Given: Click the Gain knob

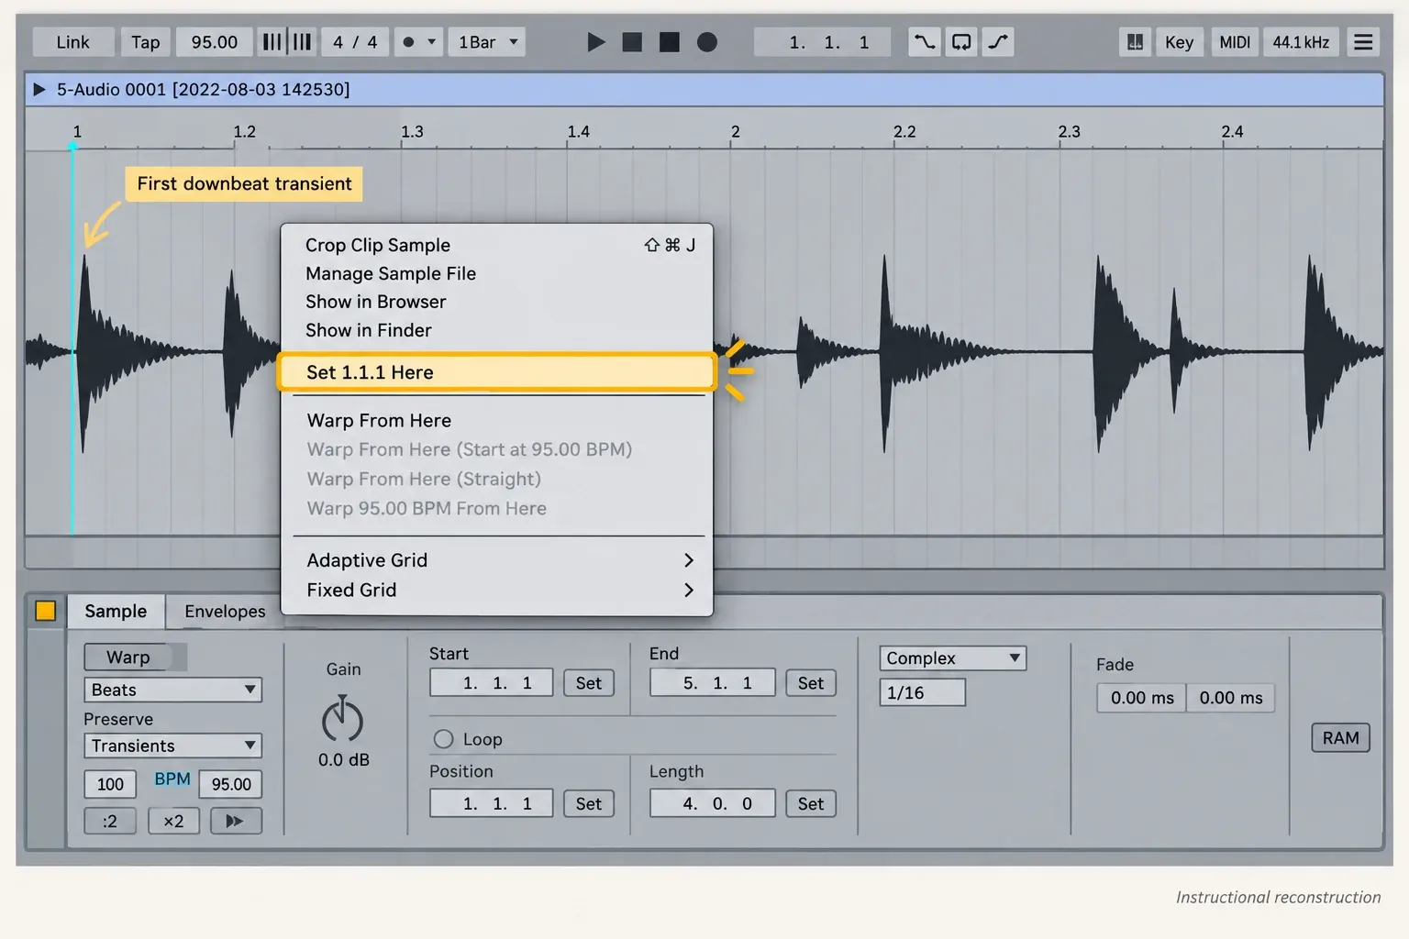Looking at the screenshot, I should pos(342,720).
